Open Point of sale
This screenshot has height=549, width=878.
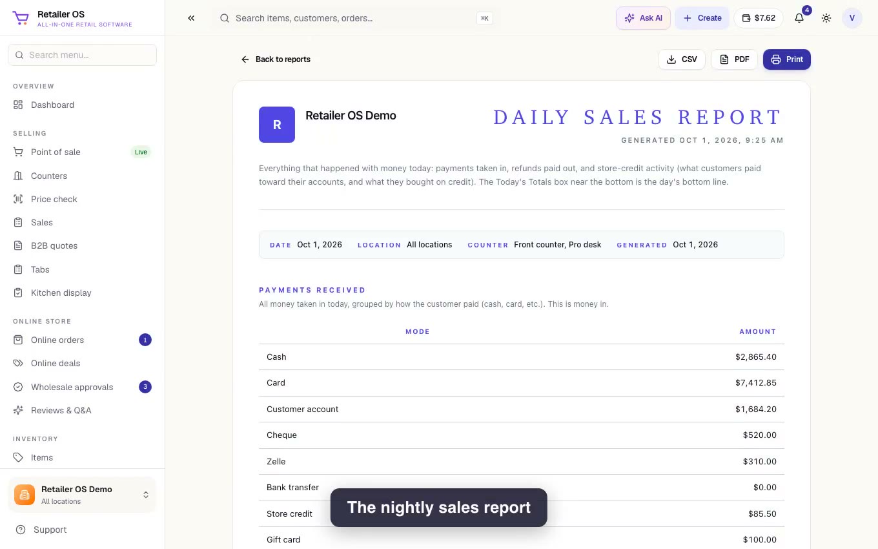coord(82,152)
